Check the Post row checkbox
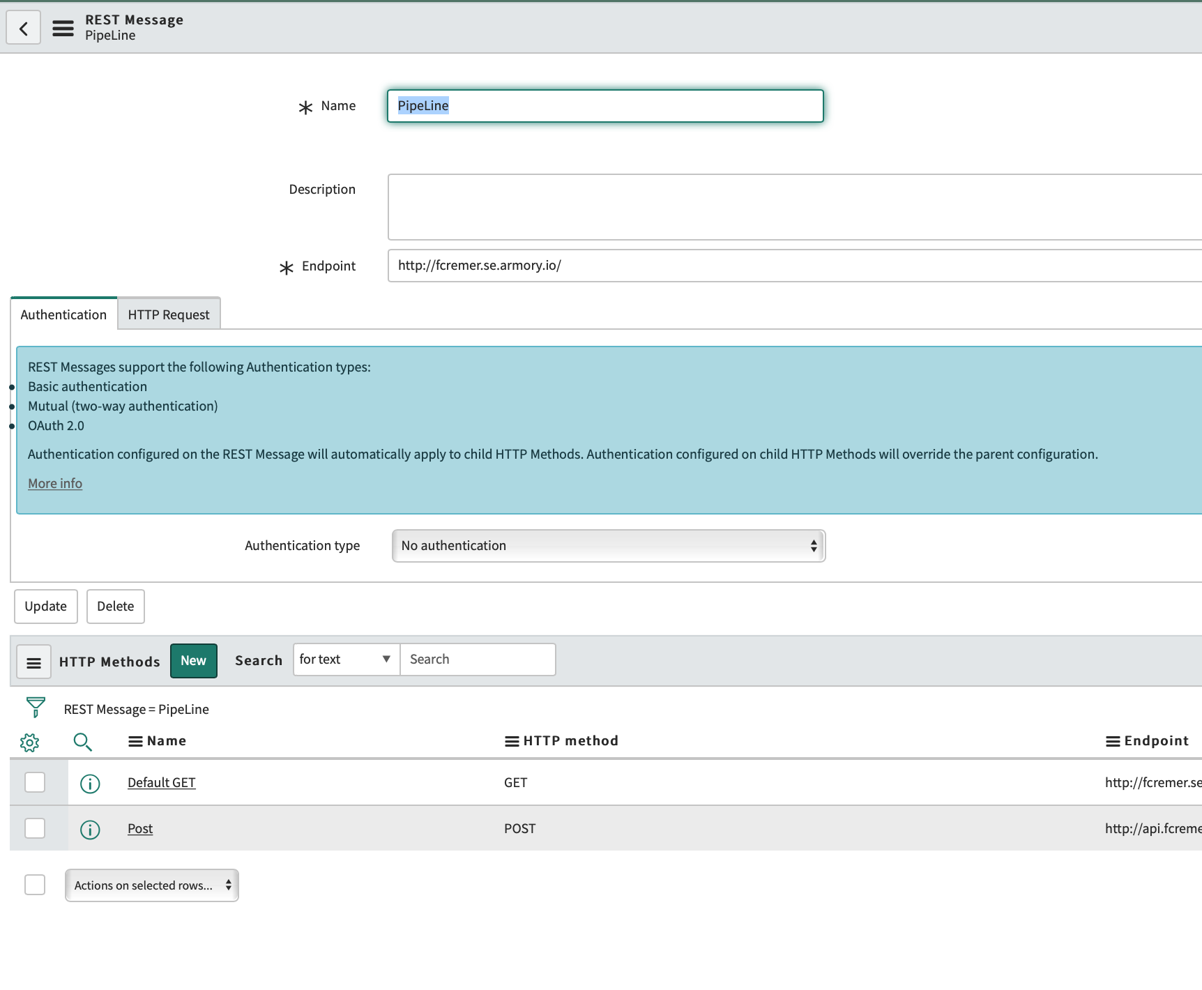The image size is (1202, 990). pos(35,829)
